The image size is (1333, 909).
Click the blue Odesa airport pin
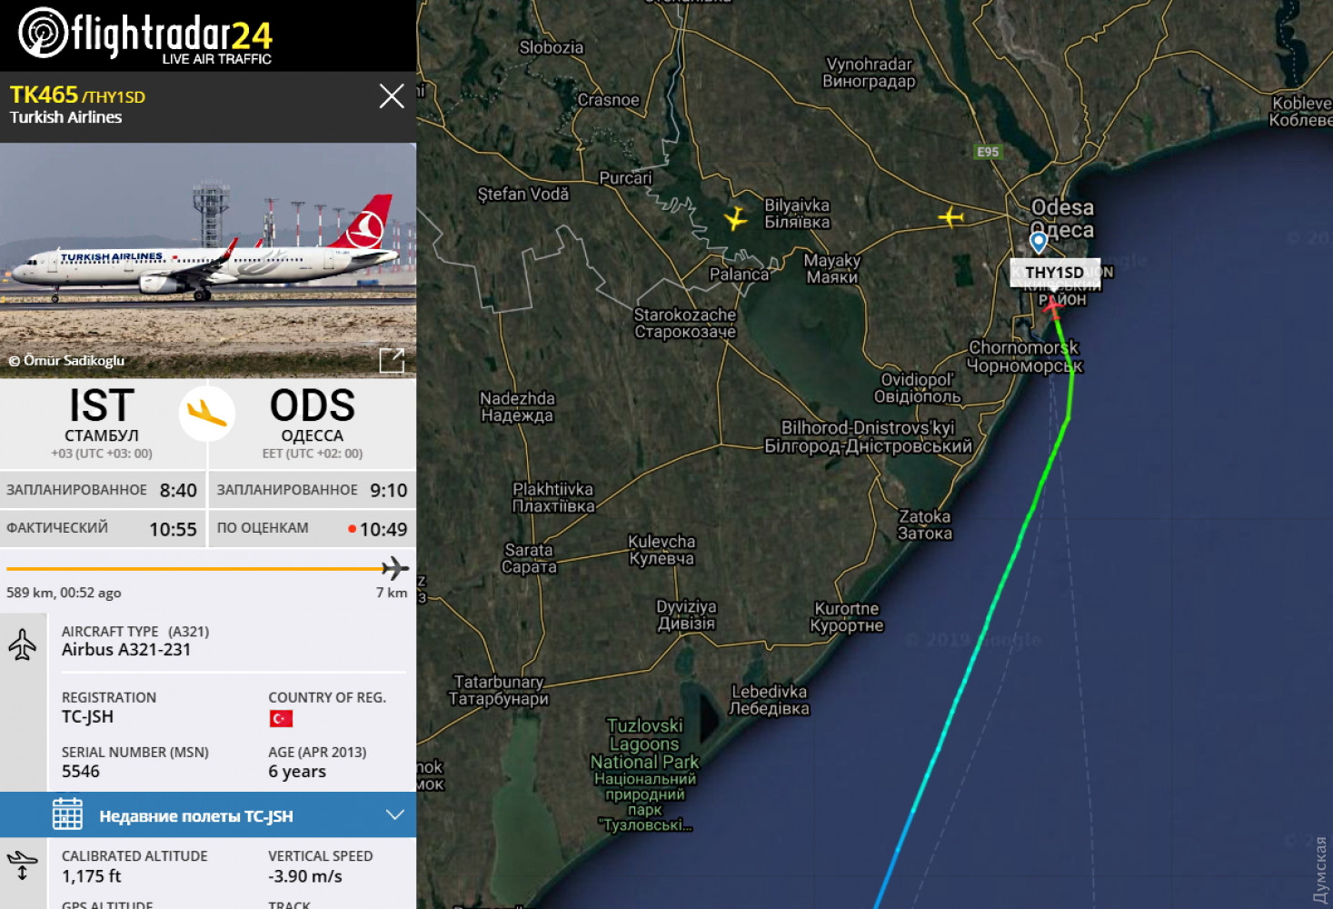[1039, 242]
